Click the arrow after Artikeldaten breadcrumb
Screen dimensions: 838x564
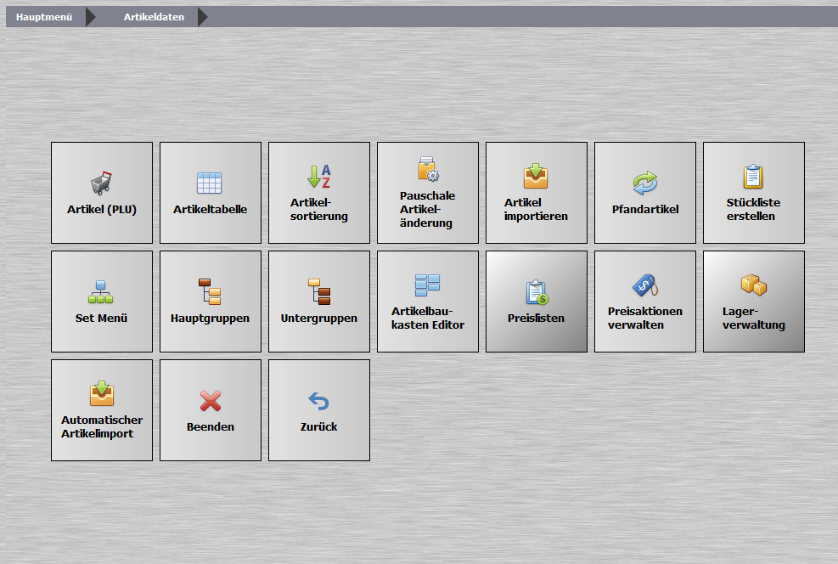click(x=203, y=17)
